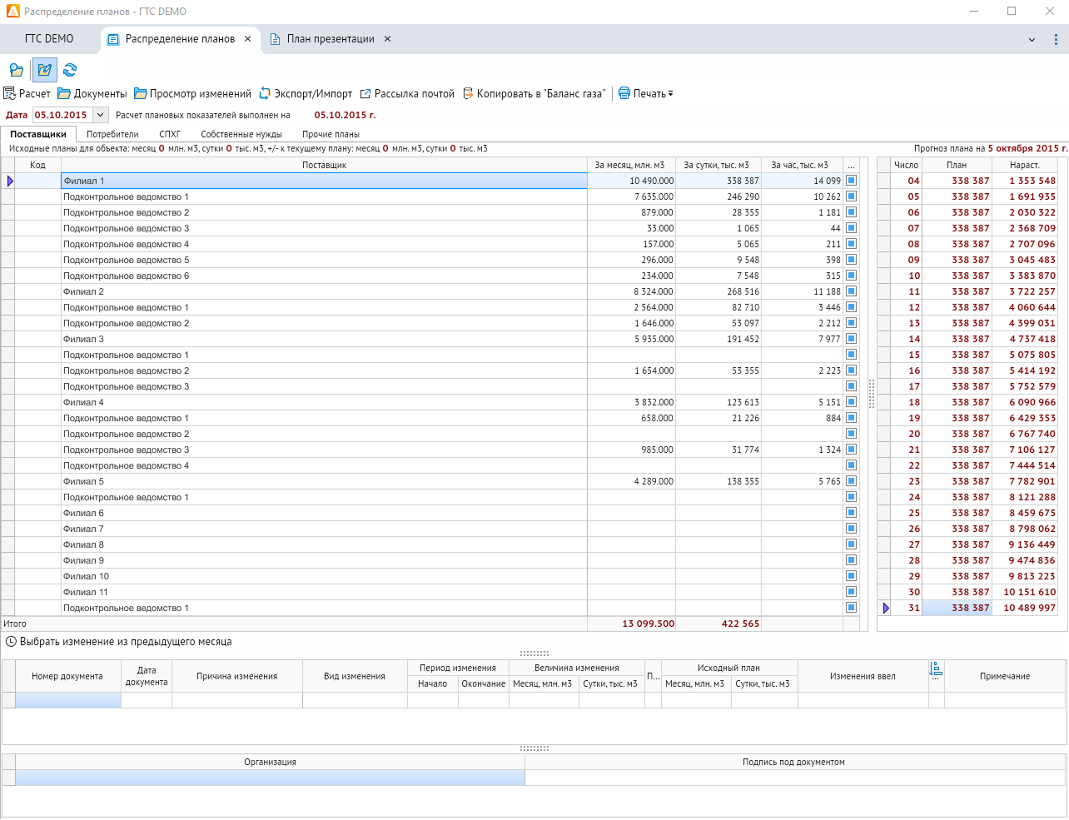Open the tab list chevron at top right
Viewport: 1069px width, 820px height.
pos(1032,39)
